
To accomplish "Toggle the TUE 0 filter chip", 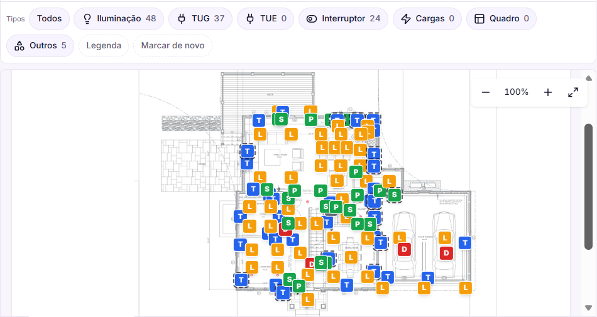I will [x=265, y=19].
